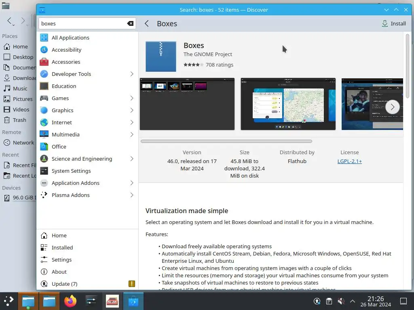Expand the Plasma Addons arrow

coord(131,195)
